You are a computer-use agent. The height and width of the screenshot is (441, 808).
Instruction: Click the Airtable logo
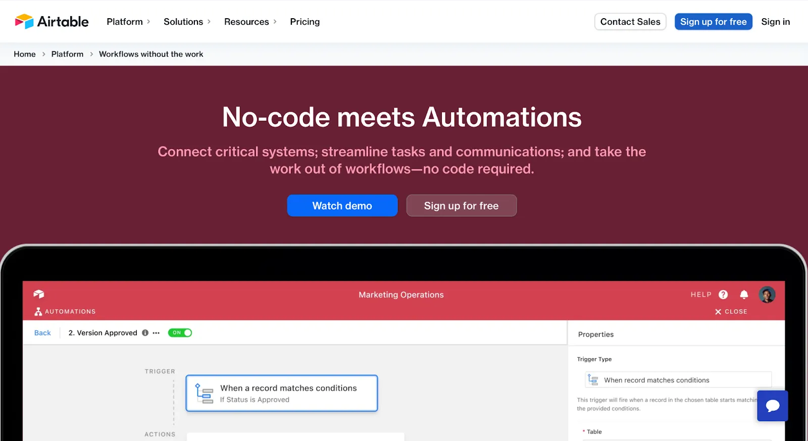(52, 22)
